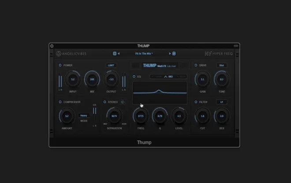The width and height of the screenshot is (291, 183).
Task: Select the LOW EQ band tab
Action: click(157, 77)
